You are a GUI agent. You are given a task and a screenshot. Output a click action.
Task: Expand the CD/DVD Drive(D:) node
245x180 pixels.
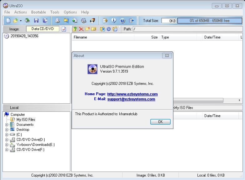tap(7, 140)
